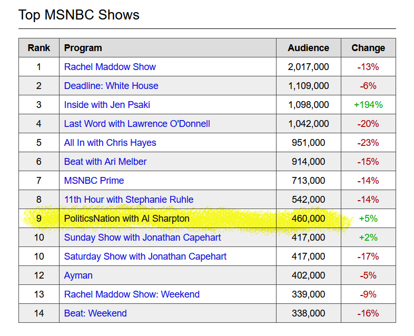Visit 11th Hour with Stephanie Ruhle

129,200
